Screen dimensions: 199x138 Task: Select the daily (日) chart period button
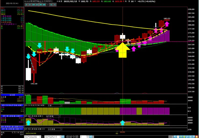[x=48, y=5]
